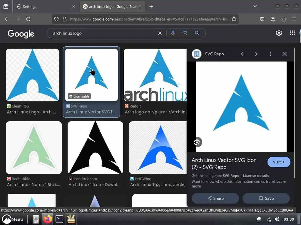Start voice search with microphone icon
Screen dimensions: 301x225
173,33
